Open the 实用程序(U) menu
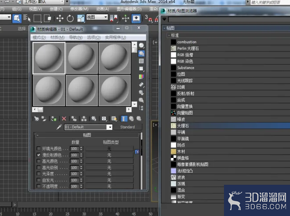 click(116, 37)
